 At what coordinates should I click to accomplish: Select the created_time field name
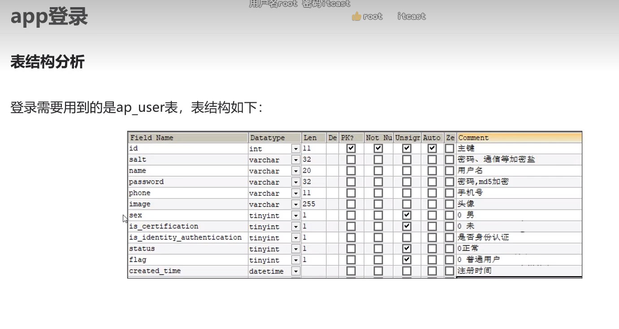pos(188,271)
